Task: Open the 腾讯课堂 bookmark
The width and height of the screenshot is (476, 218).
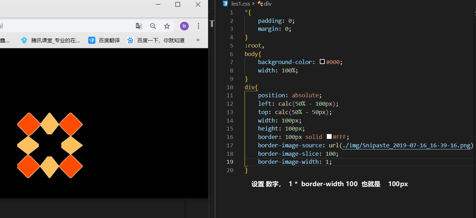Action: click(51, 40)
